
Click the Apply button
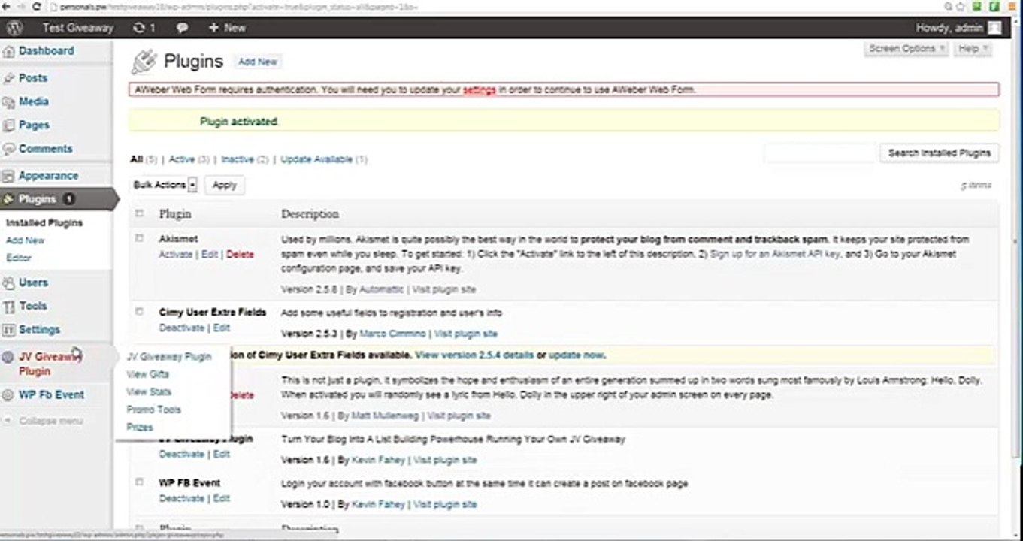225,185
